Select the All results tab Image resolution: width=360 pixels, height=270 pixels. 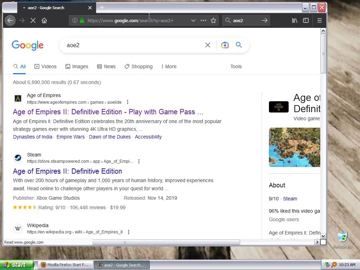(19, 66)
